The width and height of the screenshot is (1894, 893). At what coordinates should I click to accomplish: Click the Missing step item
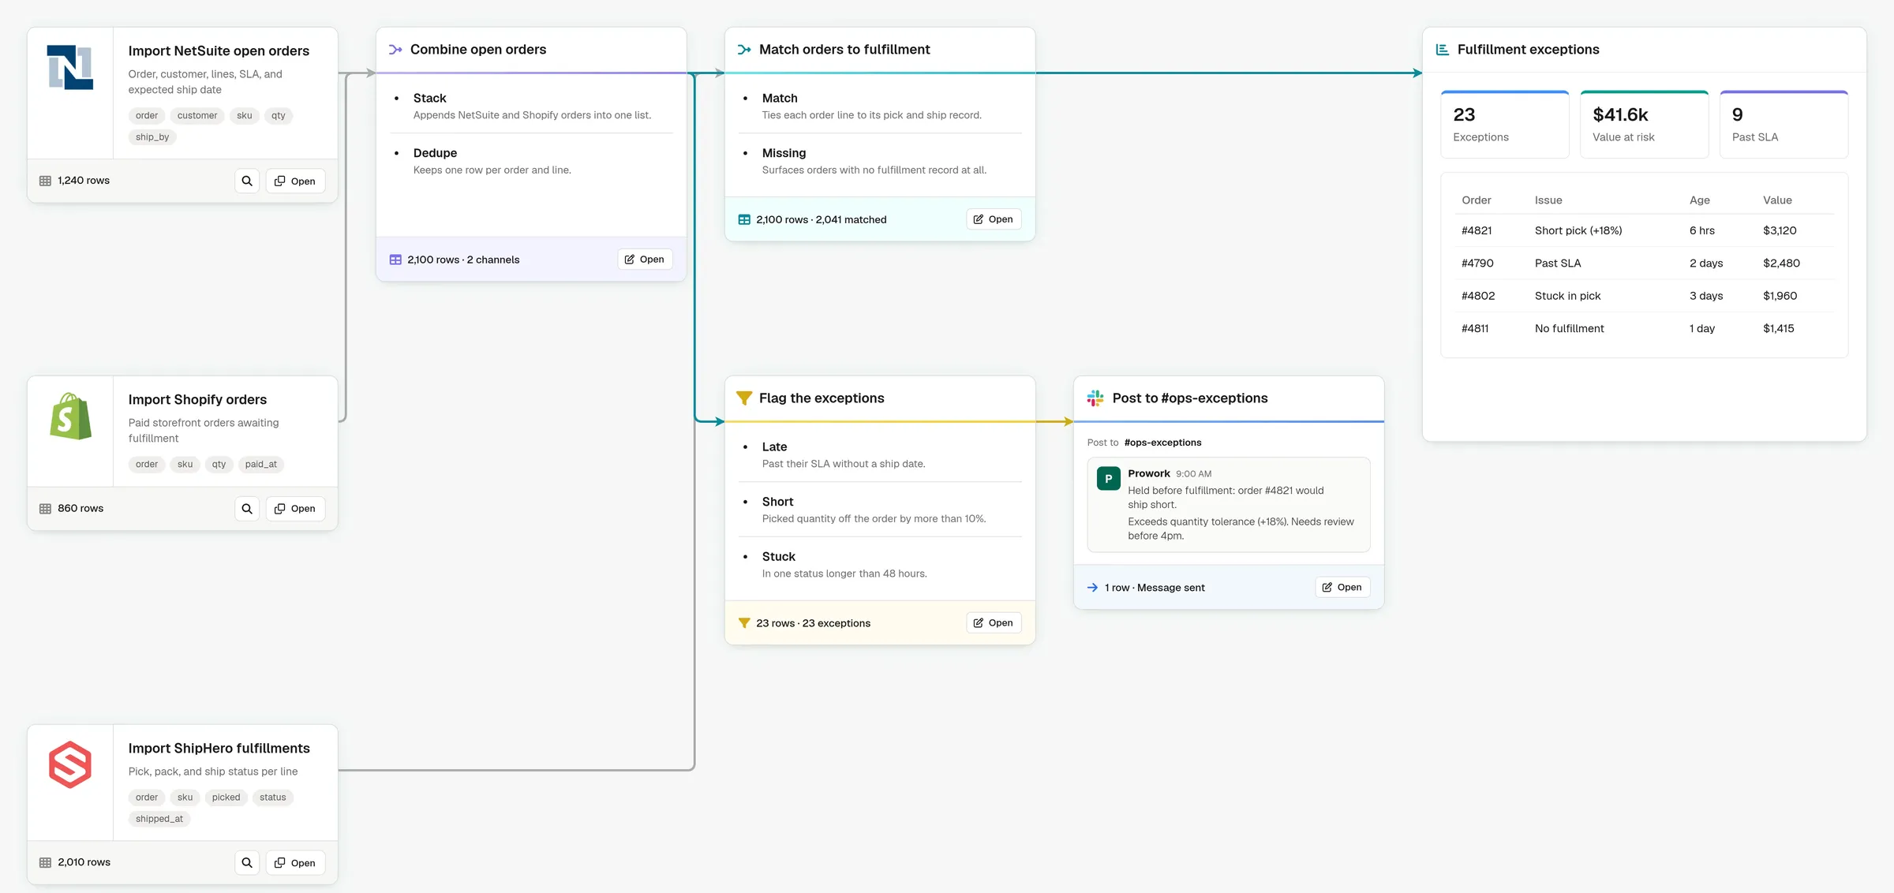[881, 161]
